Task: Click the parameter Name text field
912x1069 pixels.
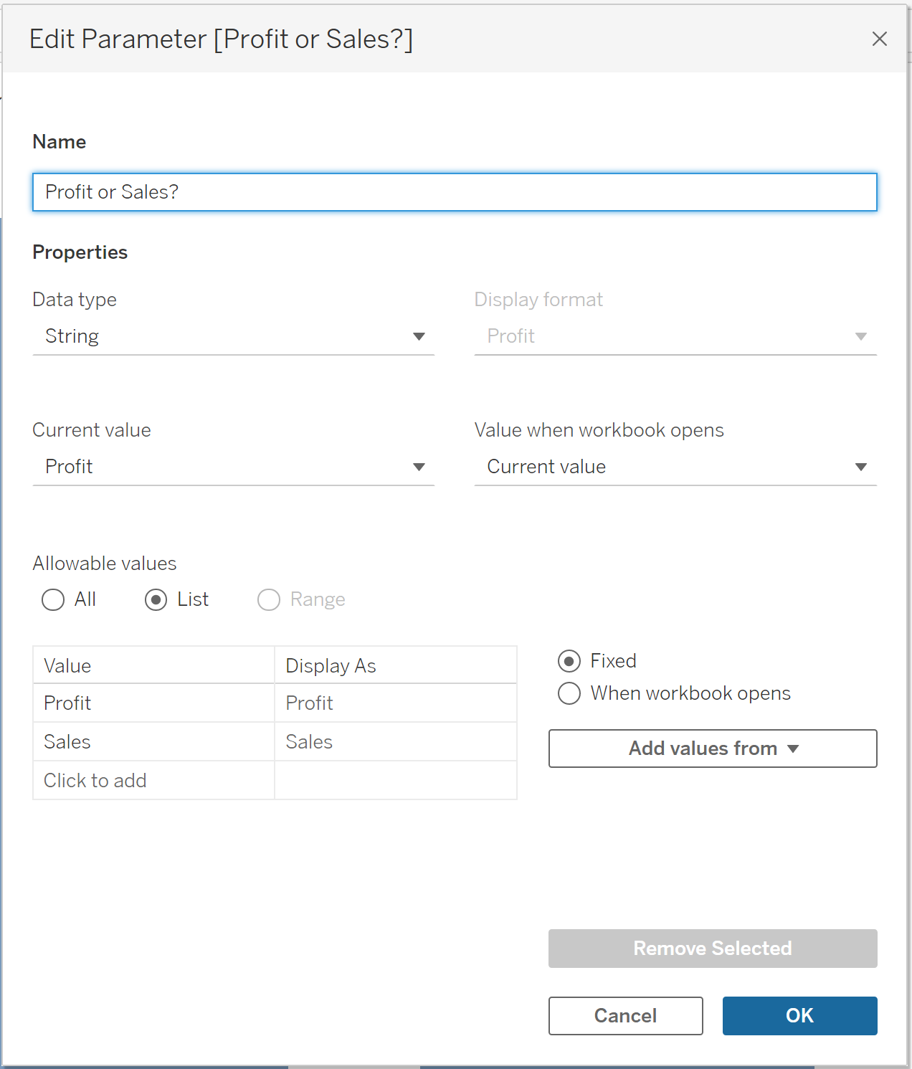Action: (454, 192)
